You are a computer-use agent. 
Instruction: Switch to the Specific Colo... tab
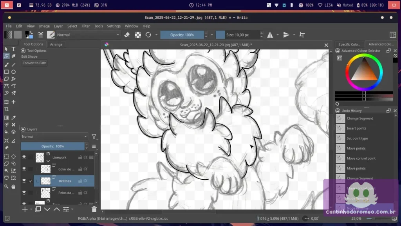pos(349,44)
